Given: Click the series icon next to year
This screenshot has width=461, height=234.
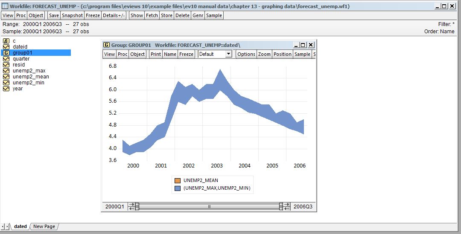Looking at the screenshot, I should coord(6,89).
